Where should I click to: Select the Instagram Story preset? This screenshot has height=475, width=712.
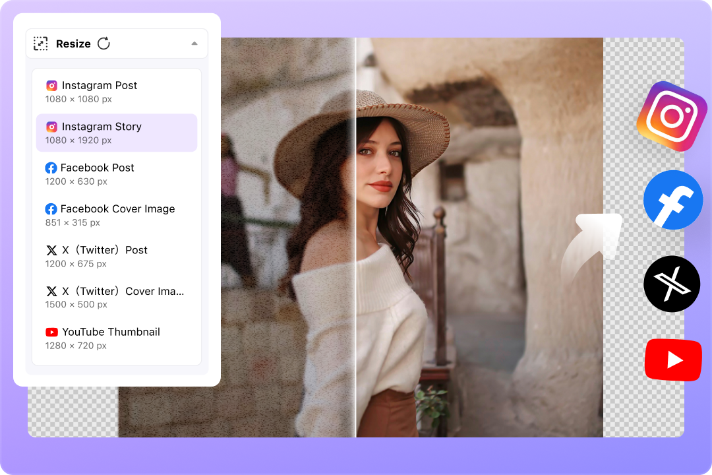point(117,133)
